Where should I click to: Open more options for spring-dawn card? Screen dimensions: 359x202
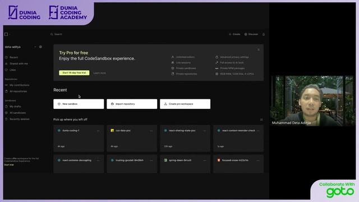point(205,160)
